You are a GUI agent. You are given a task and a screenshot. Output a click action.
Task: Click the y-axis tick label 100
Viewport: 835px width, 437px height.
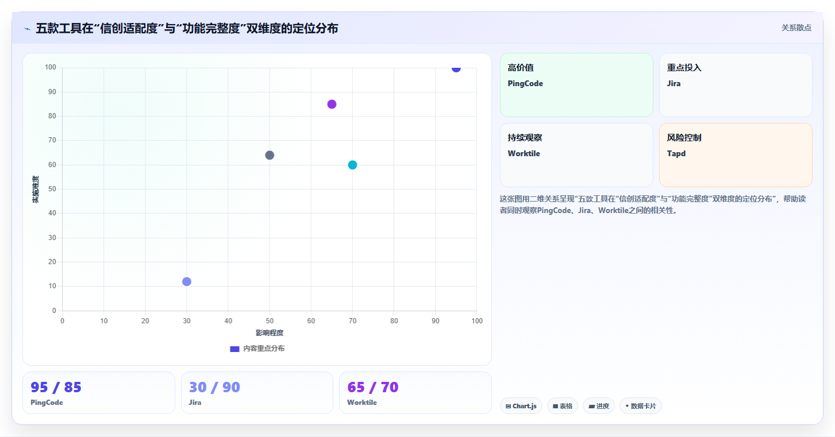click(x=51, y=68)
